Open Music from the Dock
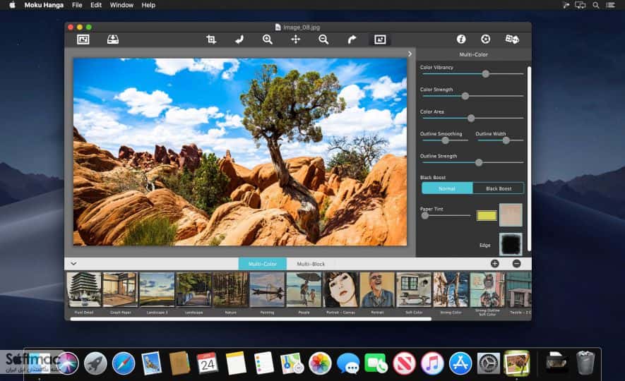 pos(432,363)
